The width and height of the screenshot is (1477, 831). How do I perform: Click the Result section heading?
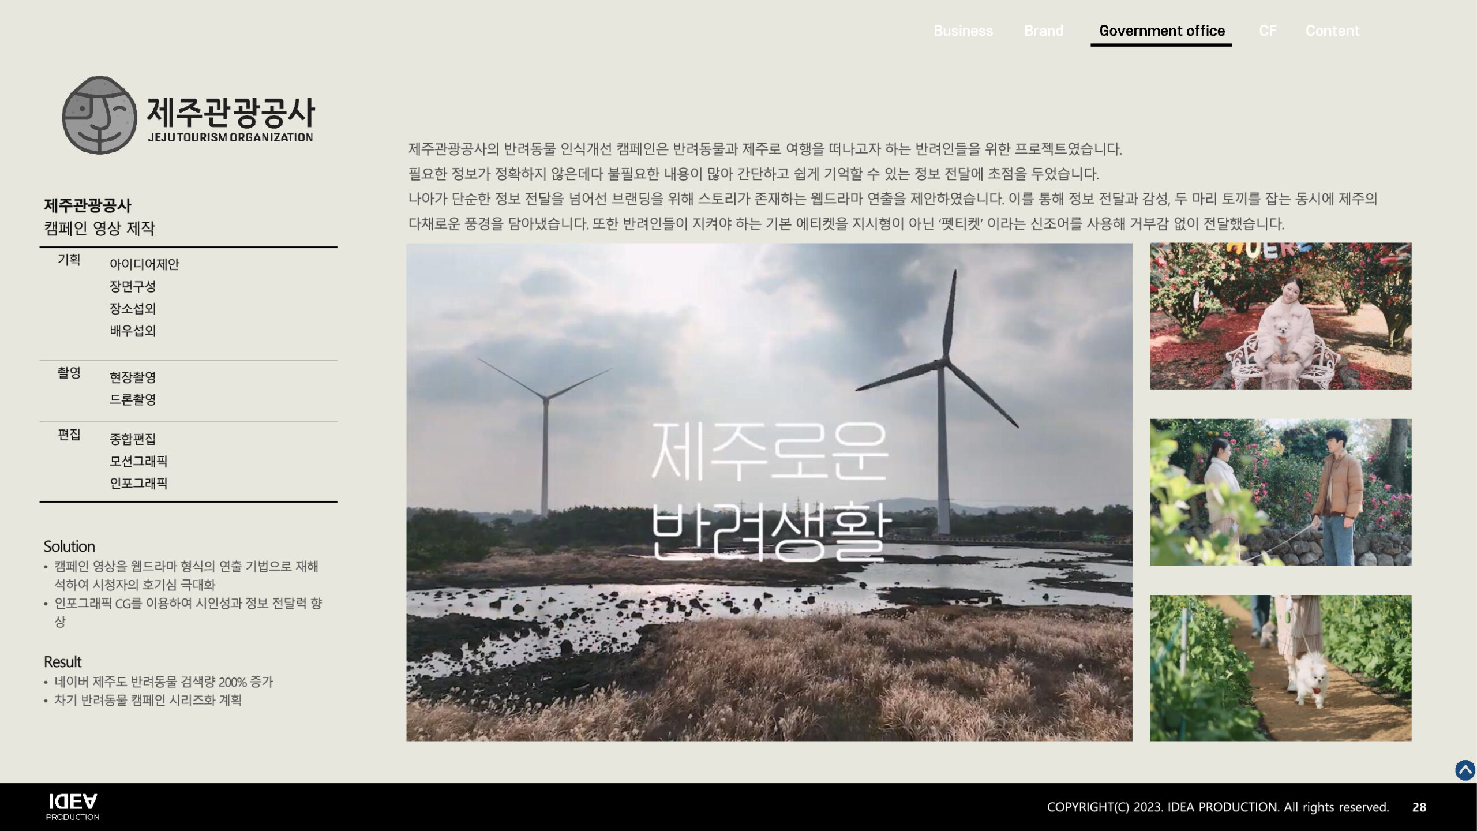click(x=62, y=662)
